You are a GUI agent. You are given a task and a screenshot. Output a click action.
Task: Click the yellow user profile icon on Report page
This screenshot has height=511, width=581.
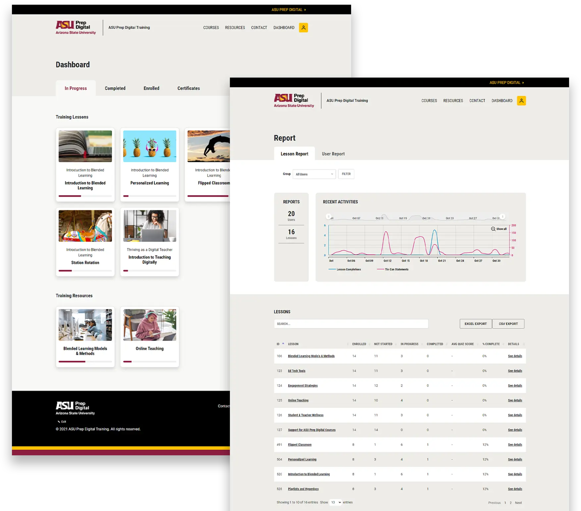coord(521,101)
